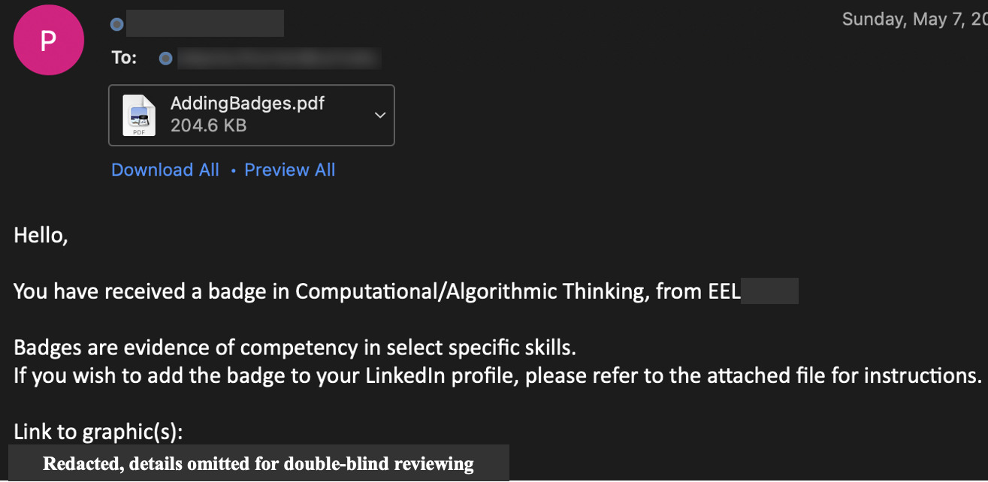Image resolution: width=988 pixels, height=482 pixels.
Task: Click the PDF file icon on the attachment
Action: 138,114
